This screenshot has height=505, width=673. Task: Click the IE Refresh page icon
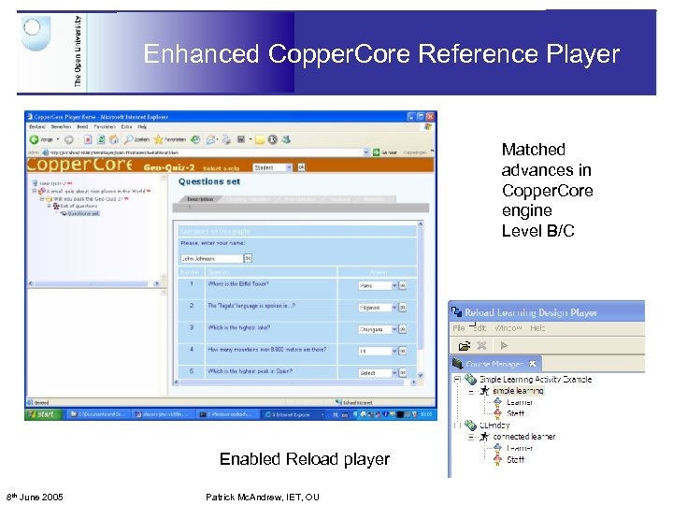(x=101, y=139)
